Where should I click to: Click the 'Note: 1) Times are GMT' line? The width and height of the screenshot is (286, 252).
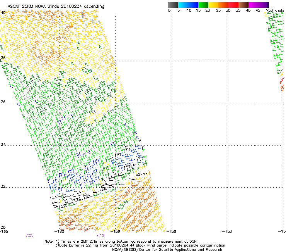[x=121, y=242]
